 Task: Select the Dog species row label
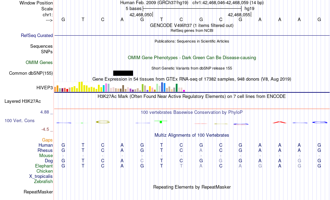[49, 161]
